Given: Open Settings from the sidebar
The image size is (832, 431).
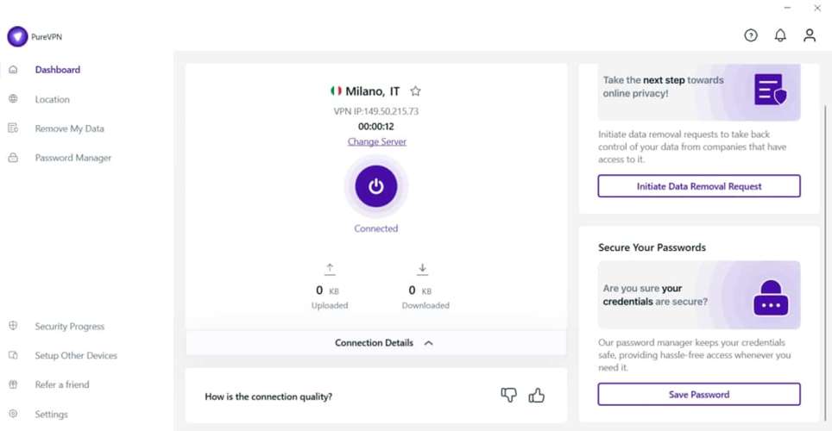Looking at the screenshot, I should tap(51, 415).
